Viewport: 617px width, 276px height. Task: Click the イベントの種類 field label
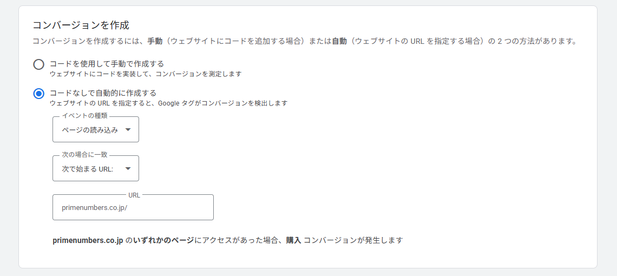click(x=84, y=115)
